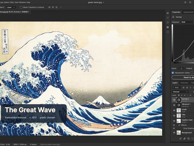Open the Kind filter dropdown

tap(176, 88)
